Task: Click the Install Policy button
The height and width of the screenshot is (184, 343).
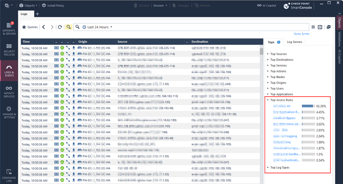Action: coord(53,6)
